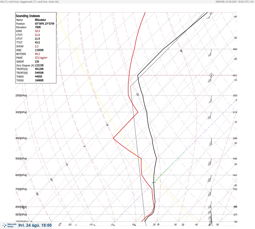Select the Elevation value 700ft
Image resolution: width=255 pixels, height=229 pixels.
pyautogui.click(x=38, y=27)
